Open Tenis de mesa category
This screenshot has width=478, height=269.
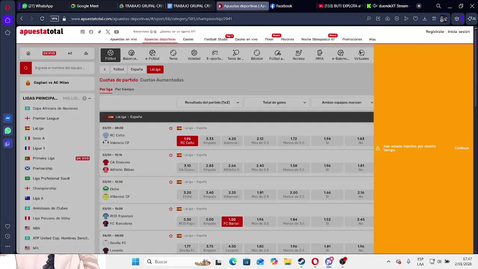(x=236, y=55)
